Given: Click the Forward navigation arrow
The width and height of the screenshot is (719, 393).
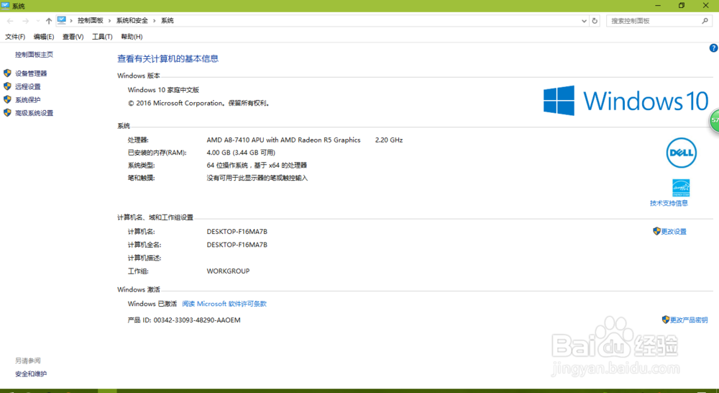Looking at the screenshot, I should click(x=26, y=21).
